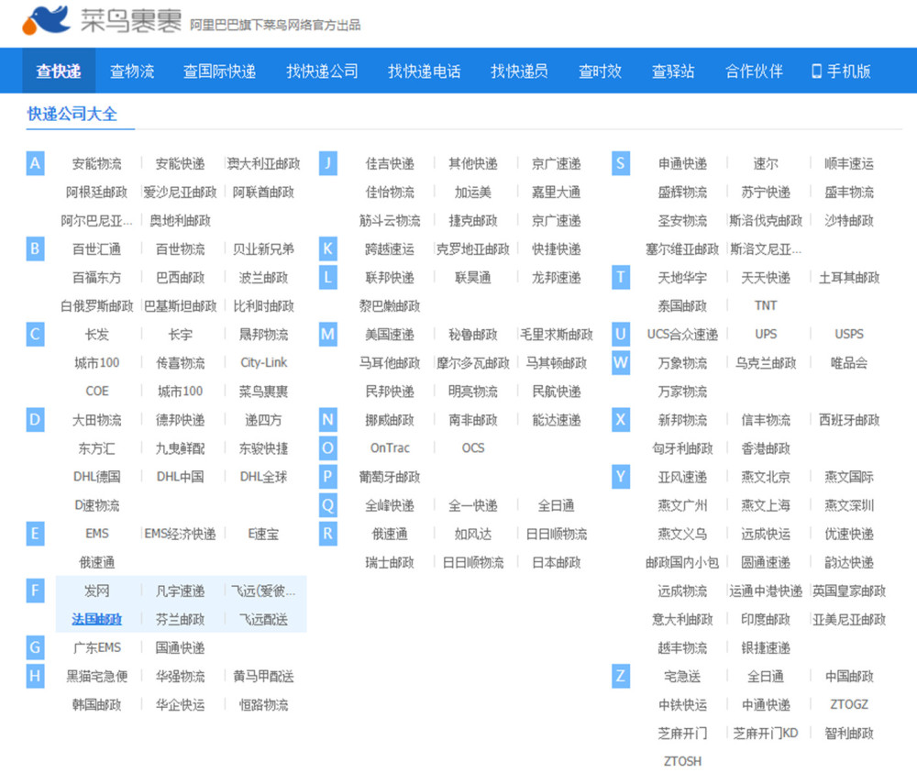The height and width of the screenshot is (784, 917).
Task: Open 百世汇通 courier link
Action: coord(97,249)
